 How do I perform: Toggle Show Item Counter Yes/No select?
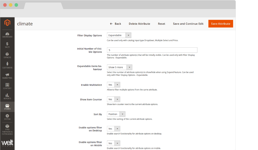click(x=114, y=99)
